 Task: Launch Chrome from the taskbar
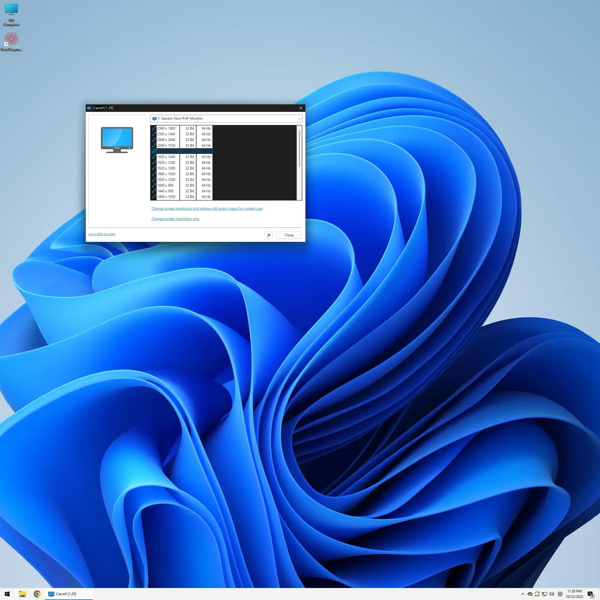[x=37, y=594]
